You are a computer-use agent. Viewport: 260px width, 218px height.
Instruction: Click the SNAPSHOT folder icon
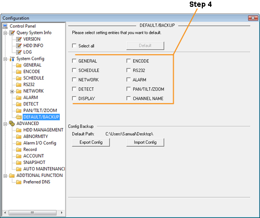click(x=19, y=162)
